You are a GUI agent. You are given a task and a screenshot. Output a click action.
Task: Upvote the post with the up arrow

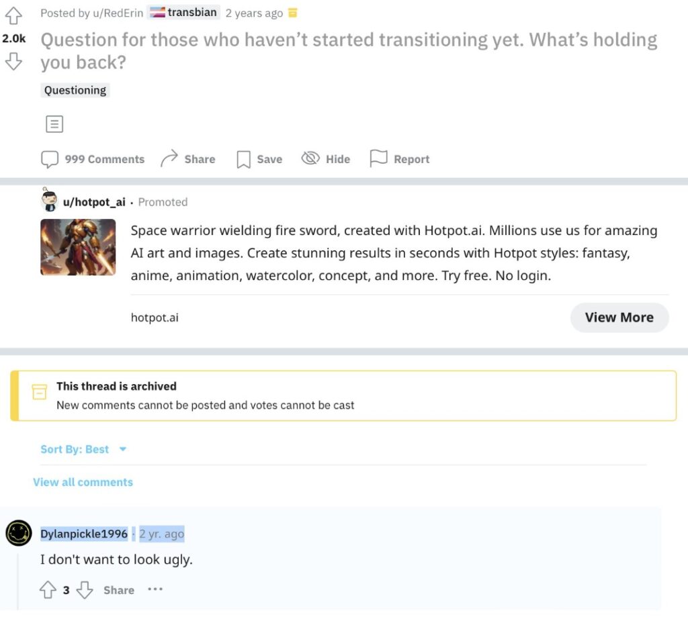(x=13, y=16)
